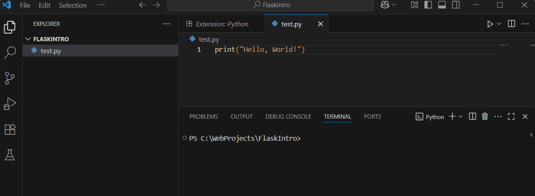Screen dimensions: 535x196
Task: Toggle the primary side bar visibility
Action: click(428, 5)
